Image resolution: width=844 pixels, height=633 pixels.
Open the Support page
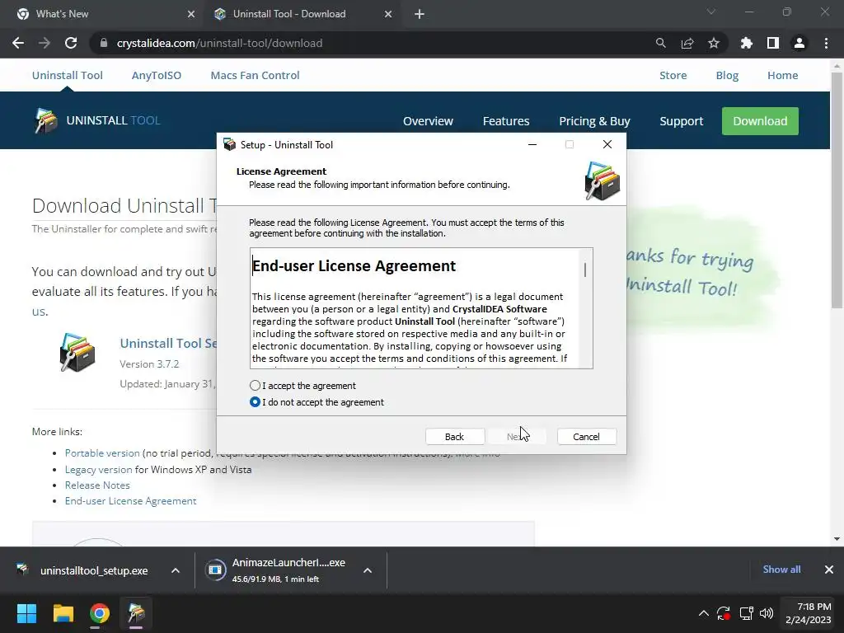click(x=681, y=121)
